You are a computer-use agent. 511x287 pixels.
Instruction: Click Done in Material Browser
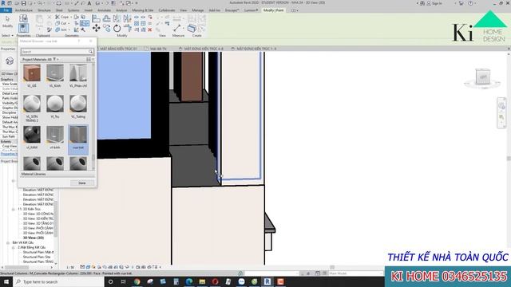[x=82, y=183]
